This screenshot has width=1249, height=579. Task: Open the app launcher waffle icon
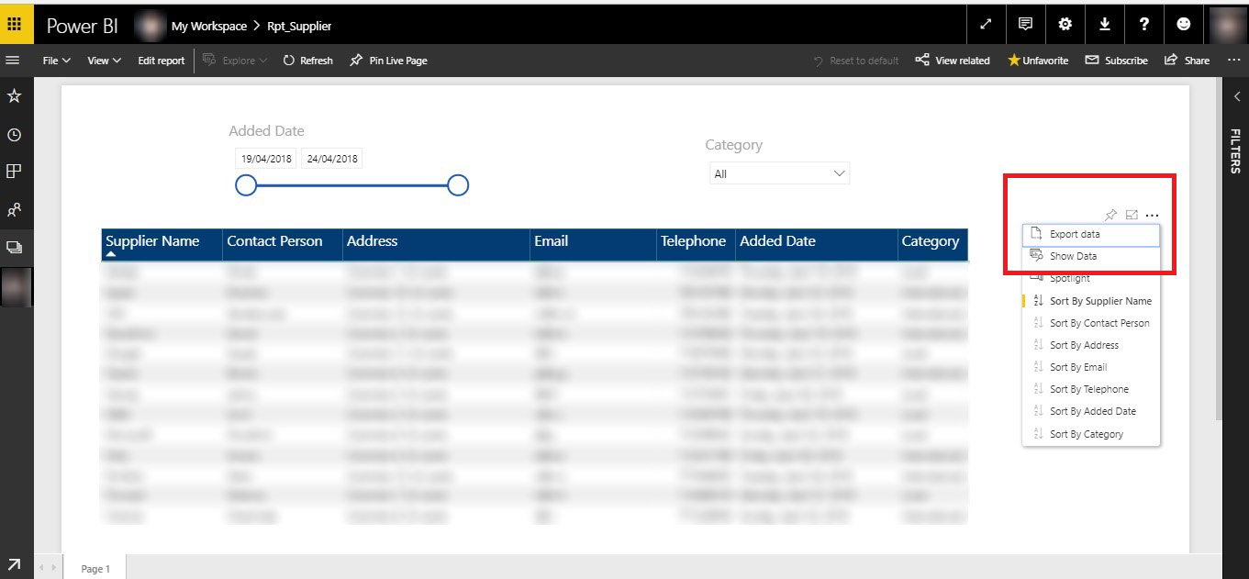(15, 25)
